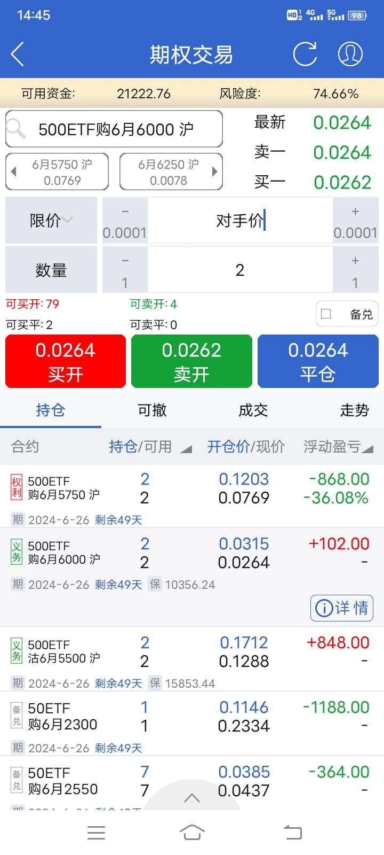
Task: Tap the back arrow icon
Action: pos(18,55)
